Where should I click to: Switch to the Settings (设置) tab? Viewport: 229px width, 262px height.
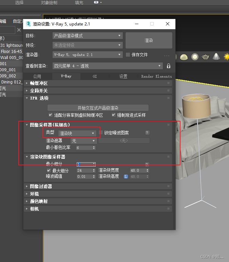click(x=123, y=76)
